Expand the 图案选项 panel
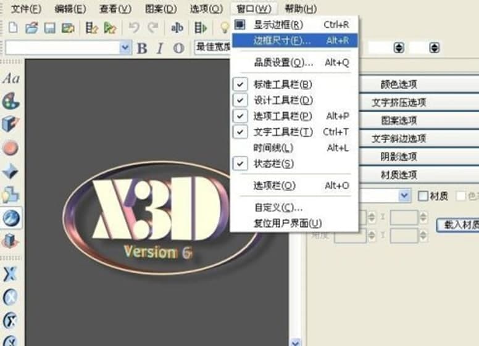Viewport: 479px width, 346px height. tap(419, 120)
